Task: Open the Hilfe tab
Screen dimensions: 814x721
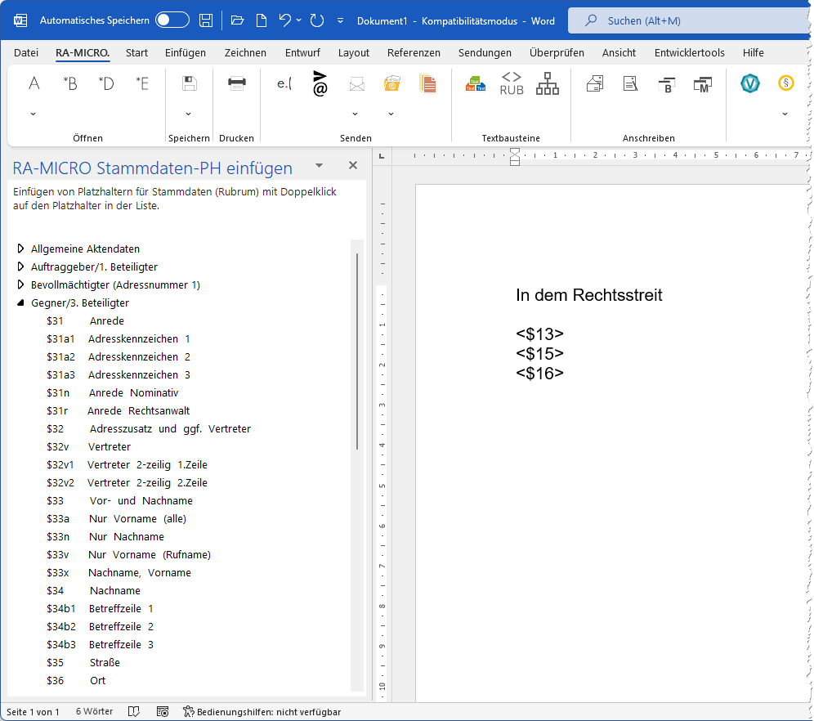Action: (x=753, y=52)
